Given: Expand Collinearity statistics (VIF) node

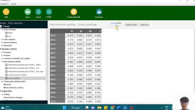Looking at the screenshot, I should click(x=2, y=82).
